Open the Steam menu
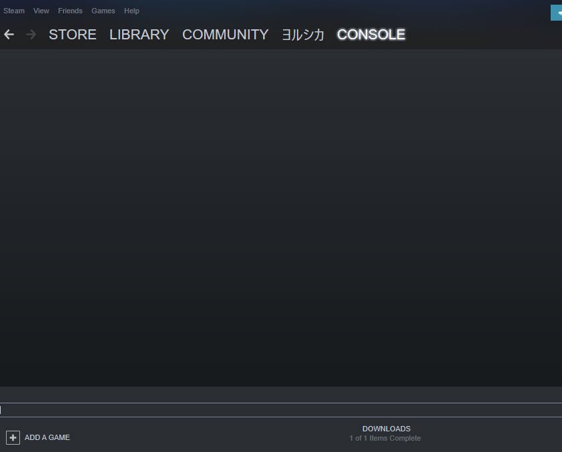 click(14, 11)
